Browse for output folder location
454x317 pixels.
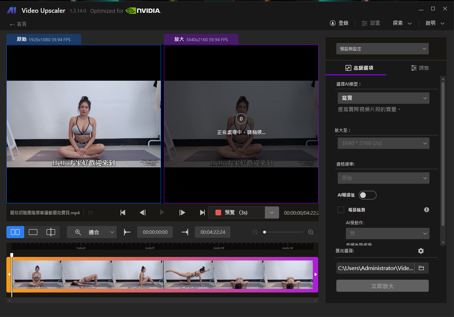coord(421,268)
